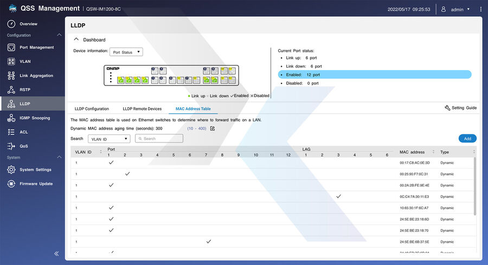Click the MAC address search field
Screen dimensions: 488x265
[x=159, y=139]
